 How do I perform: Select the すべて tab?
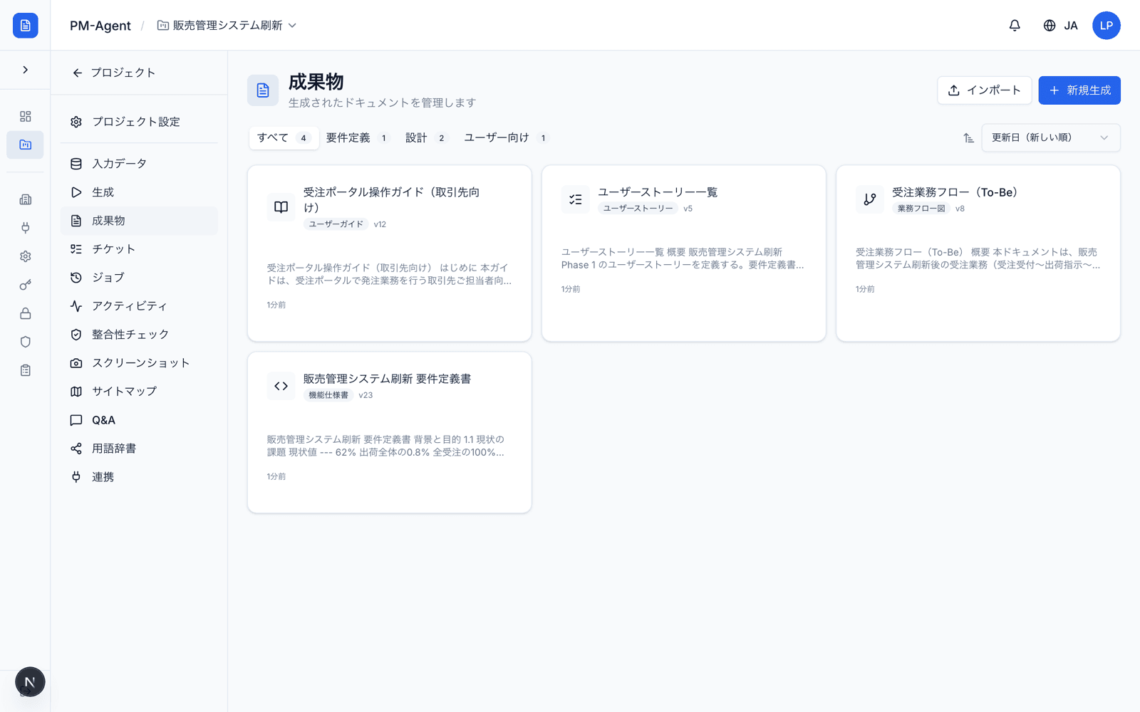pyautogui.click(x=284, y=138)
